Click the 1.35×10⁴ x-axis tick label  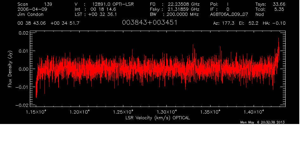click(210, 112)
